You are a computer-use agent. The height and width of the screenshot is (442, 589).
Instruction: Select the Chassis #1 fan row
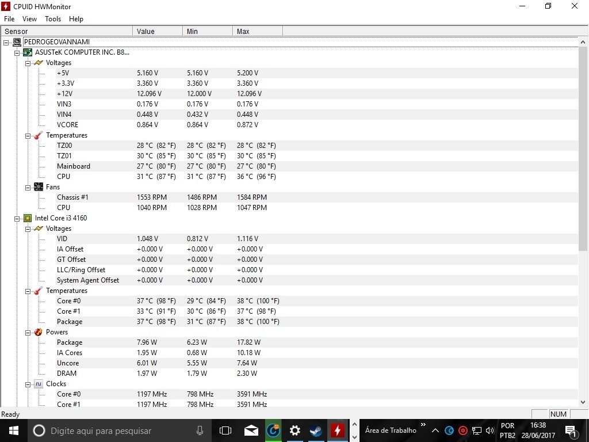[x=317, y=197]
